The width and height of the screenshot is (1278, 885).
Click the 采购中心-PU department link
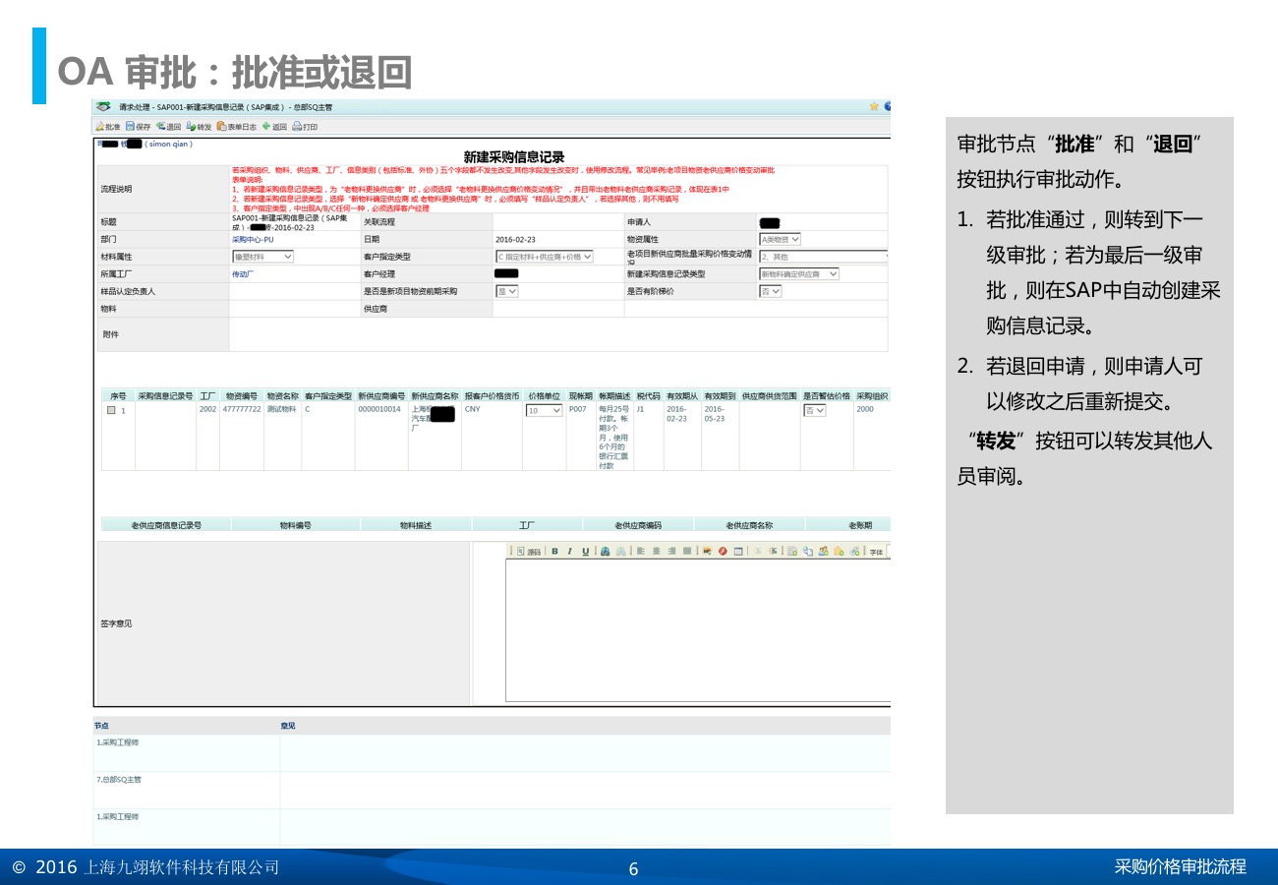253,240
